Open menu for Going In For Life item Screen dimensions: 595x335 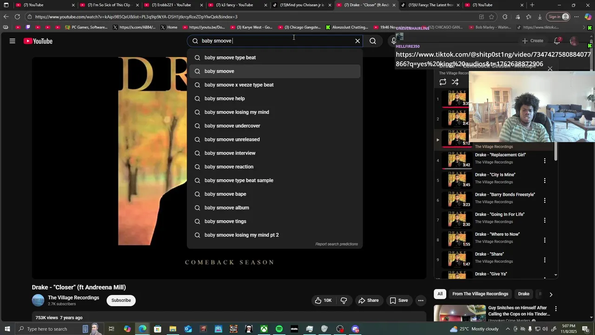[x=545, y=221]
